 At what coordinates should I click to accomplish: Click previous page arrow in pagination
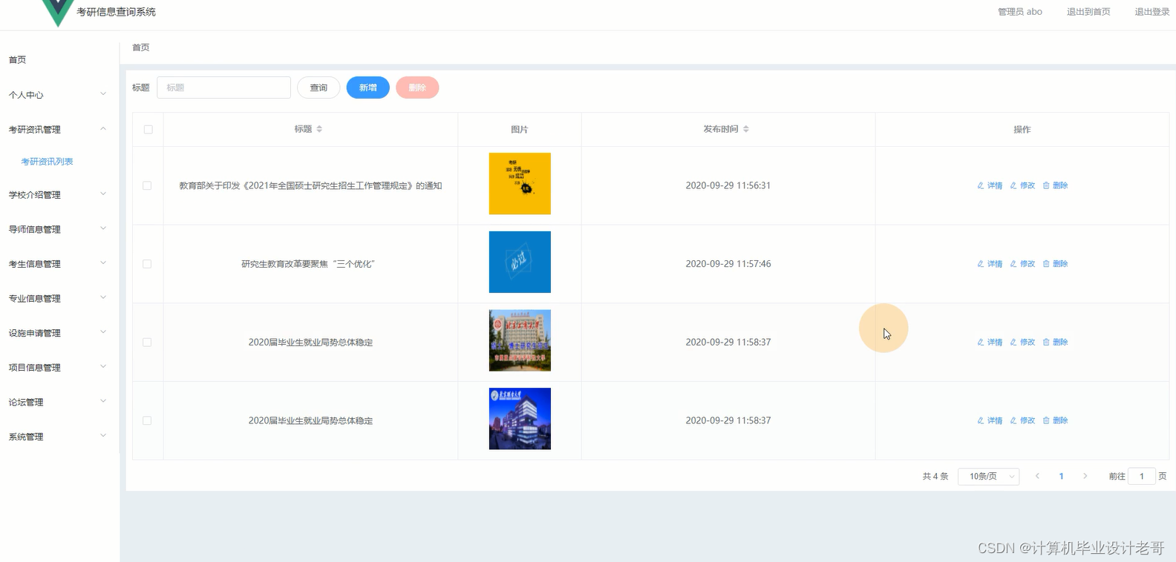1037,476
